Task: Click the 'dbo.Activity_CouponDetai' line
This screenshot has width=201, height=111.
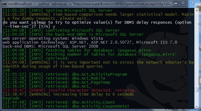Action: click(x=66, y=106)
